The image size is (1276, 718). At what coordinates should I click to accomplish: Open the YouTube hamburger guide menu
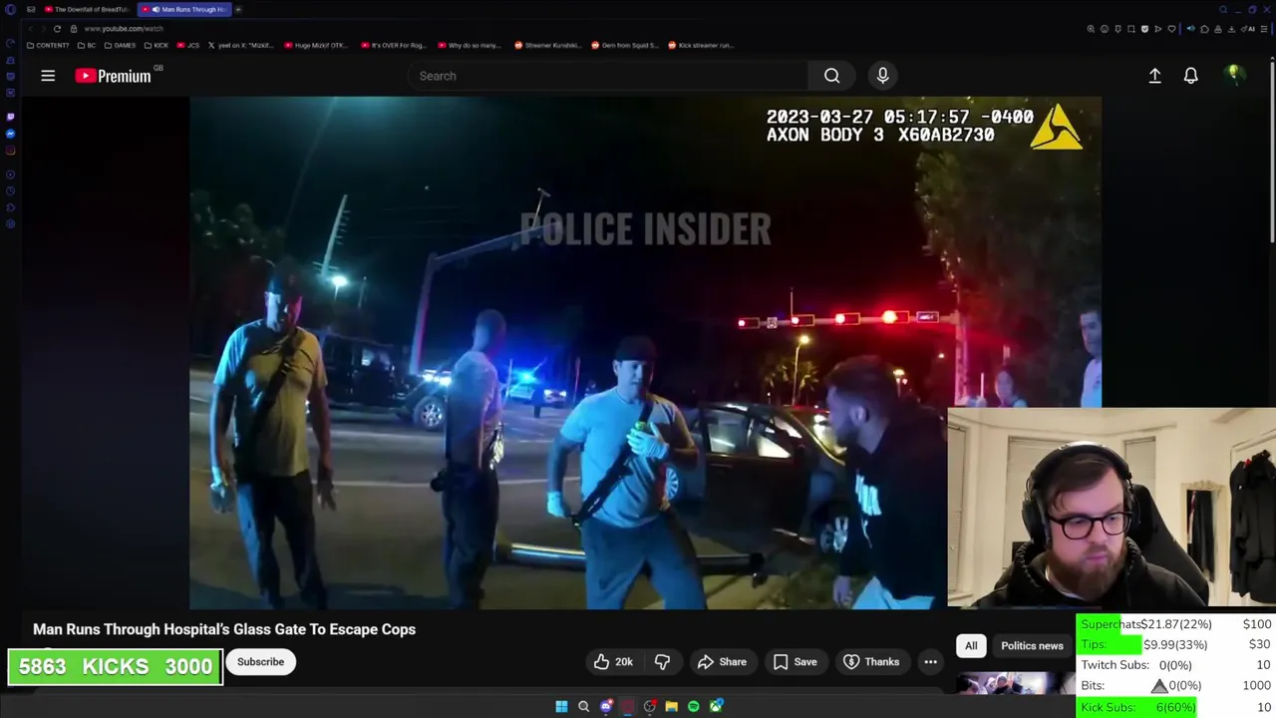click(x=48, y=76)
